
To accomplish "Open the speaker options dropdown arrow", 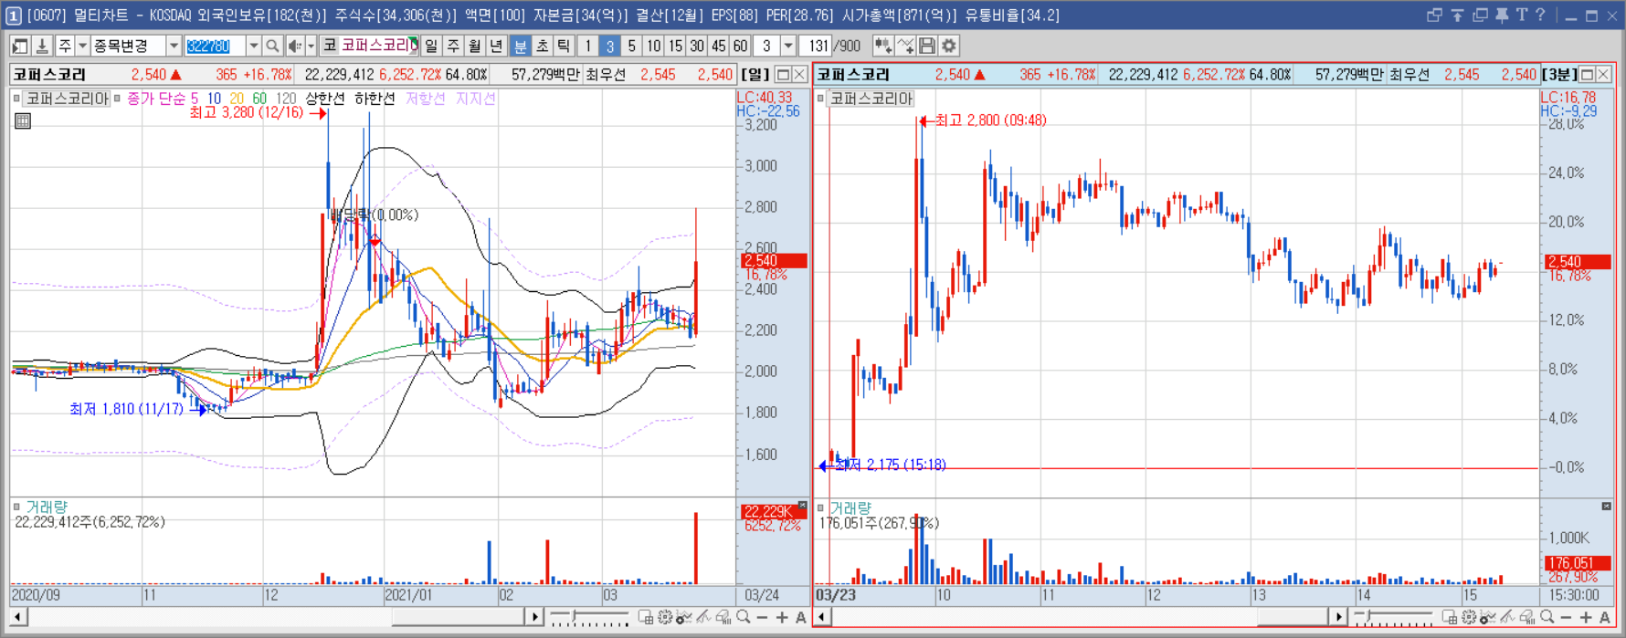I will (x=311, y=46).
